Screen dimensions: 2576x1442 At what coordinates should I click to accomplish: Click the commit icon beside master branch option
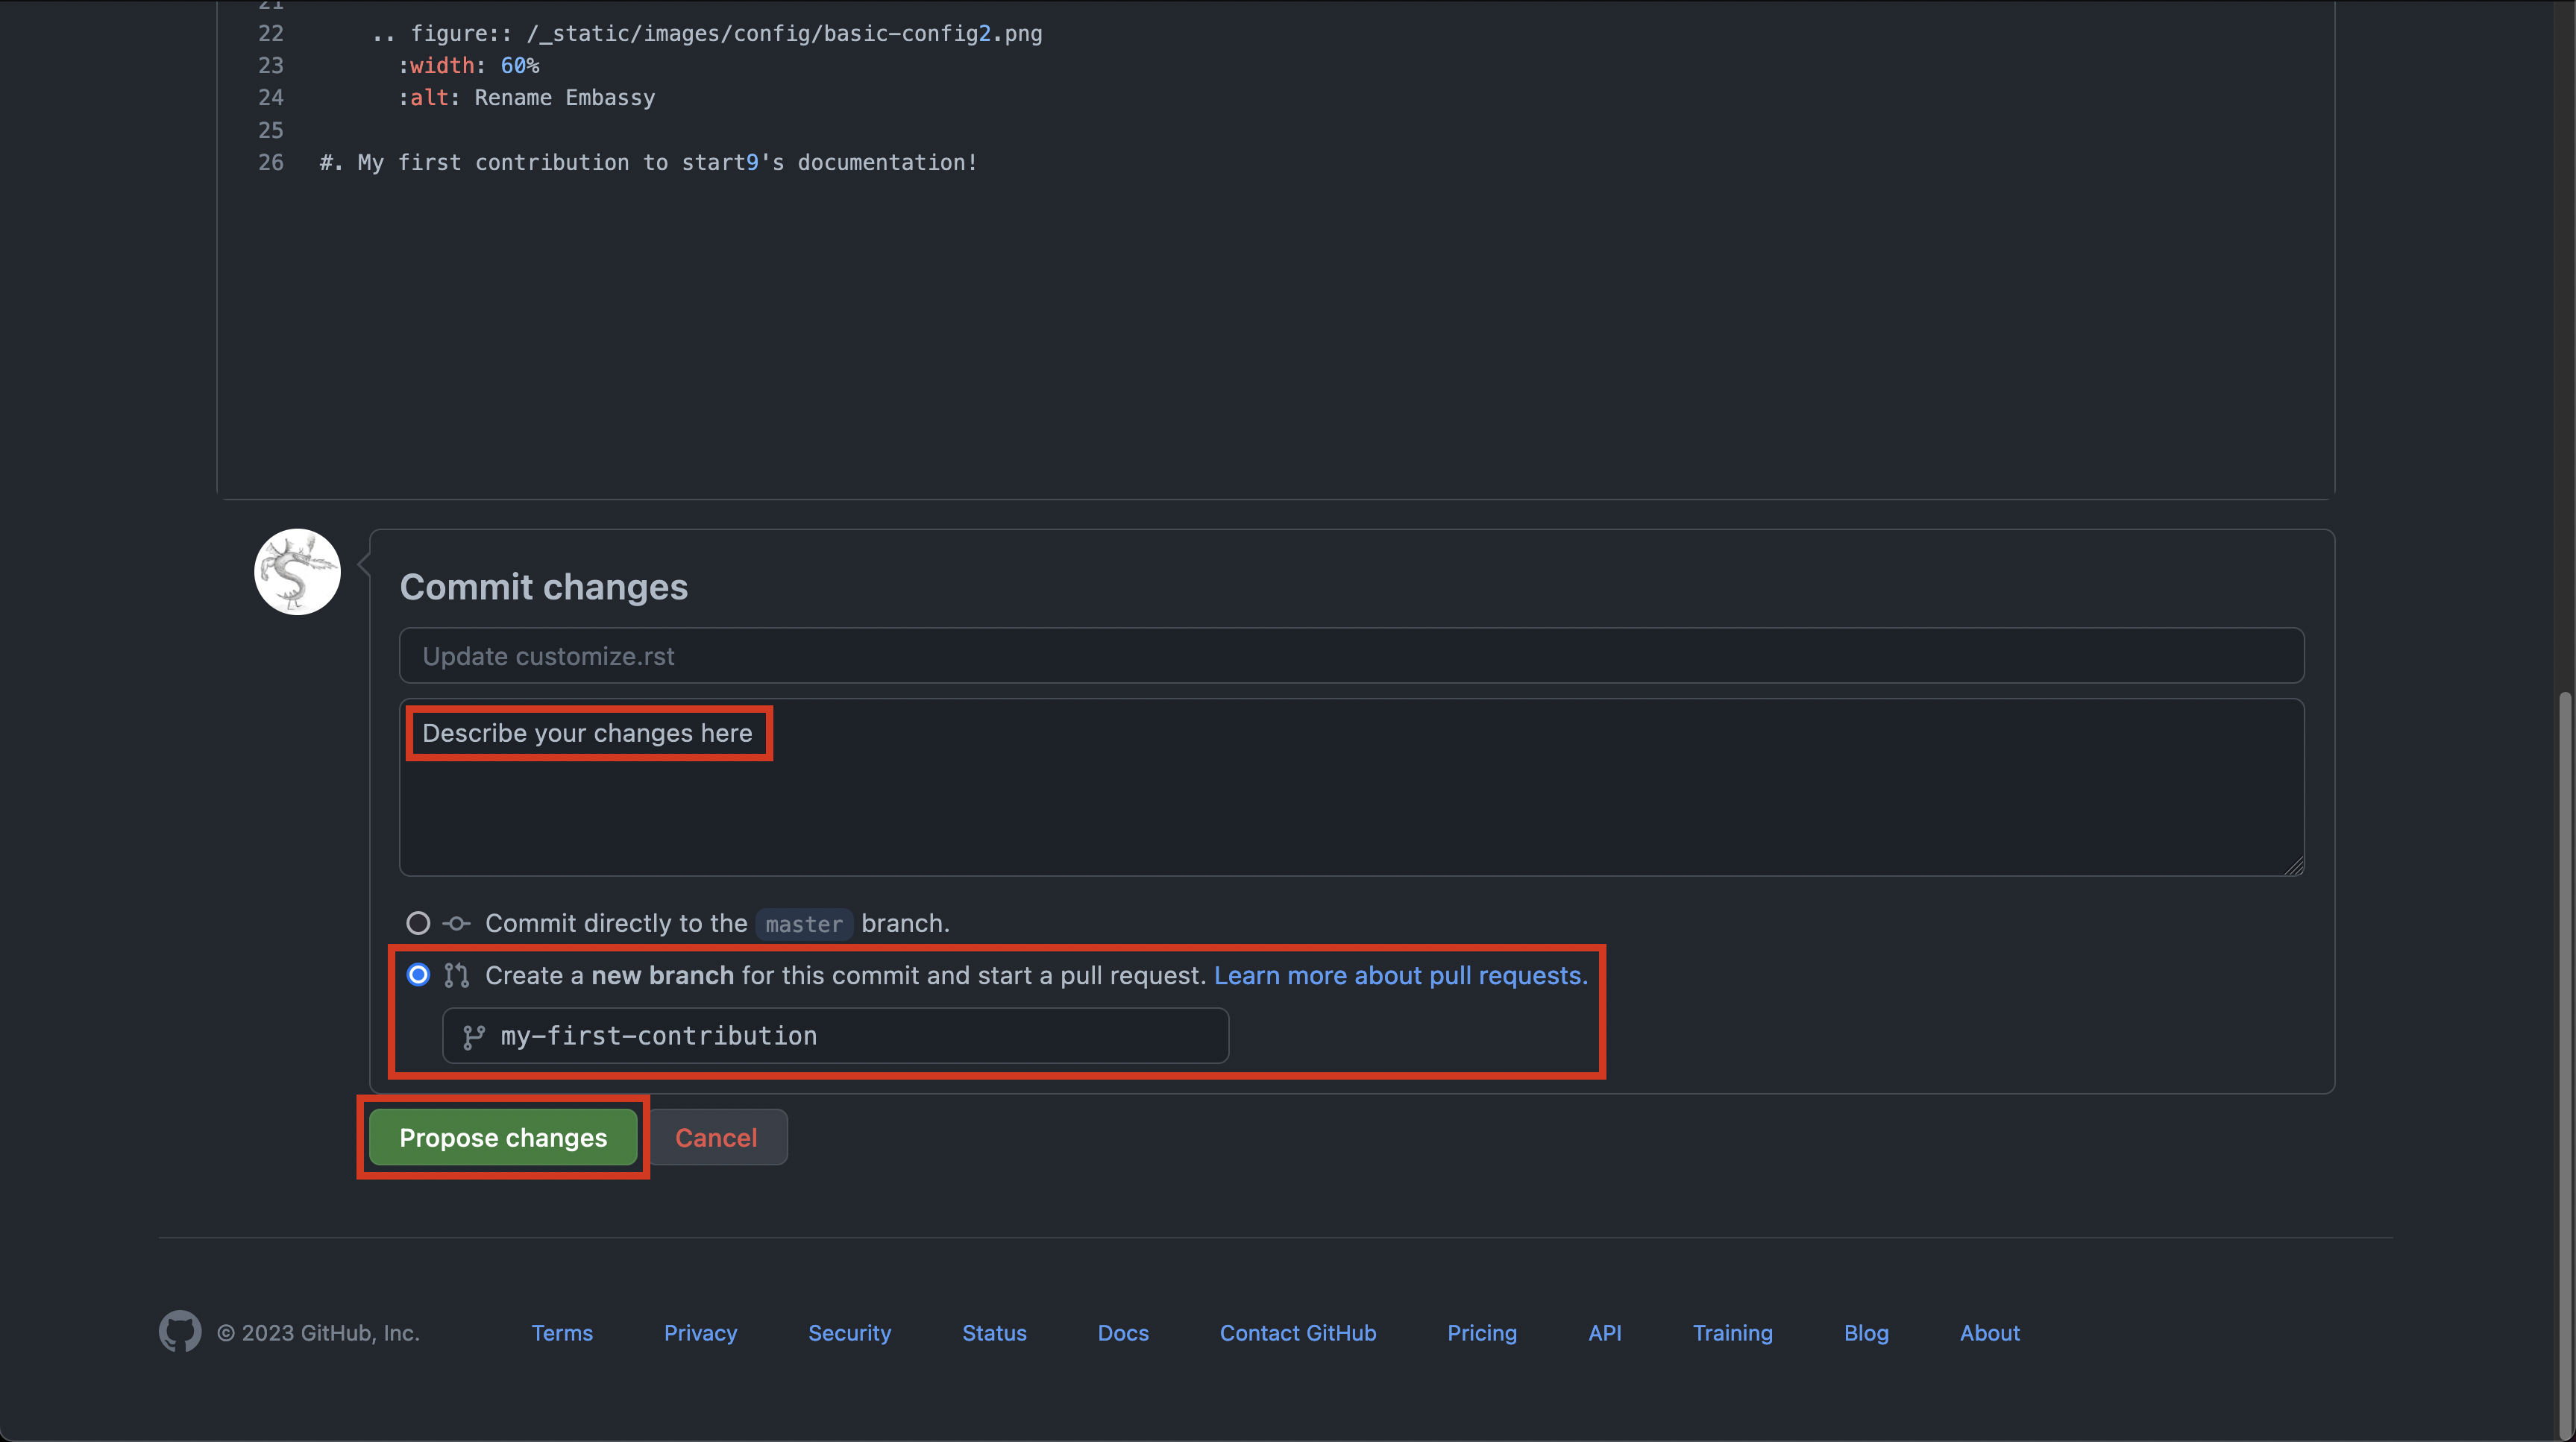pyautogui.click(x=457, y=923)
